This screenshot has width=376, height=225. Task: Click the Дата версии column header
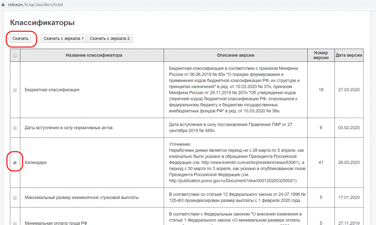coord(349,55)
